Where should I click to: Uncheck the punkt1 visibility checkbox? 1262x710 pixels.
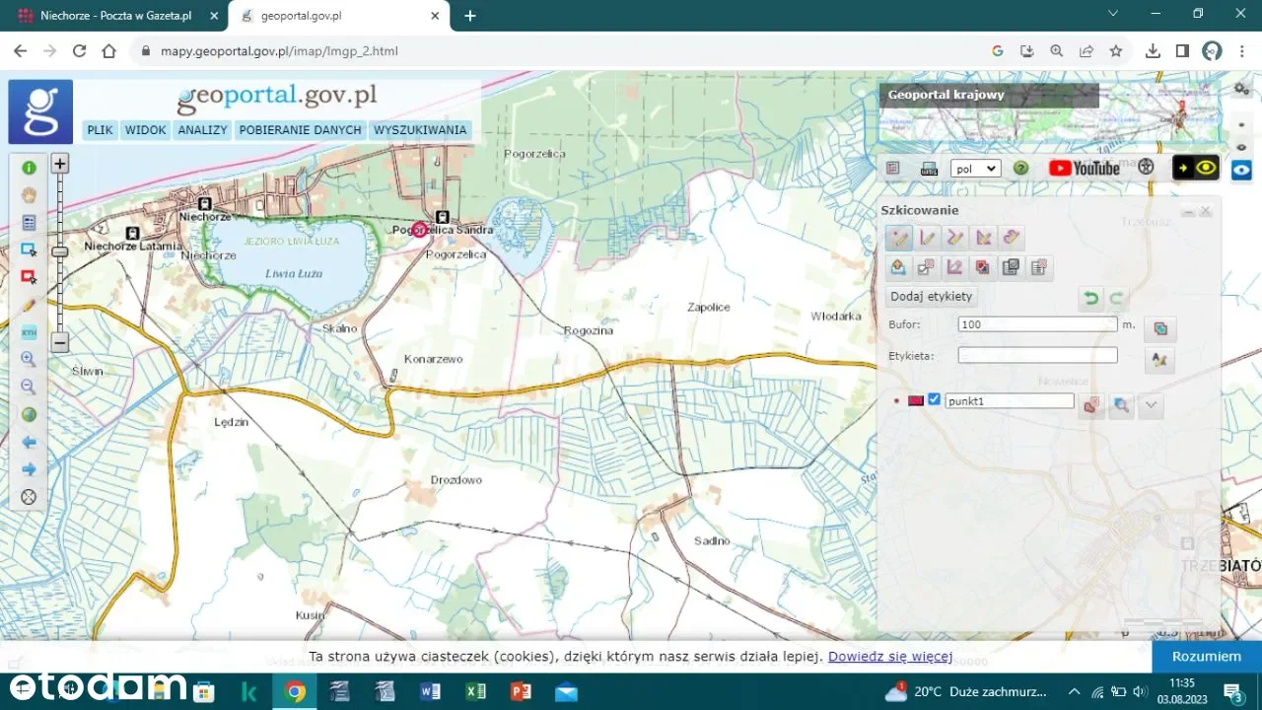[934, 399]
